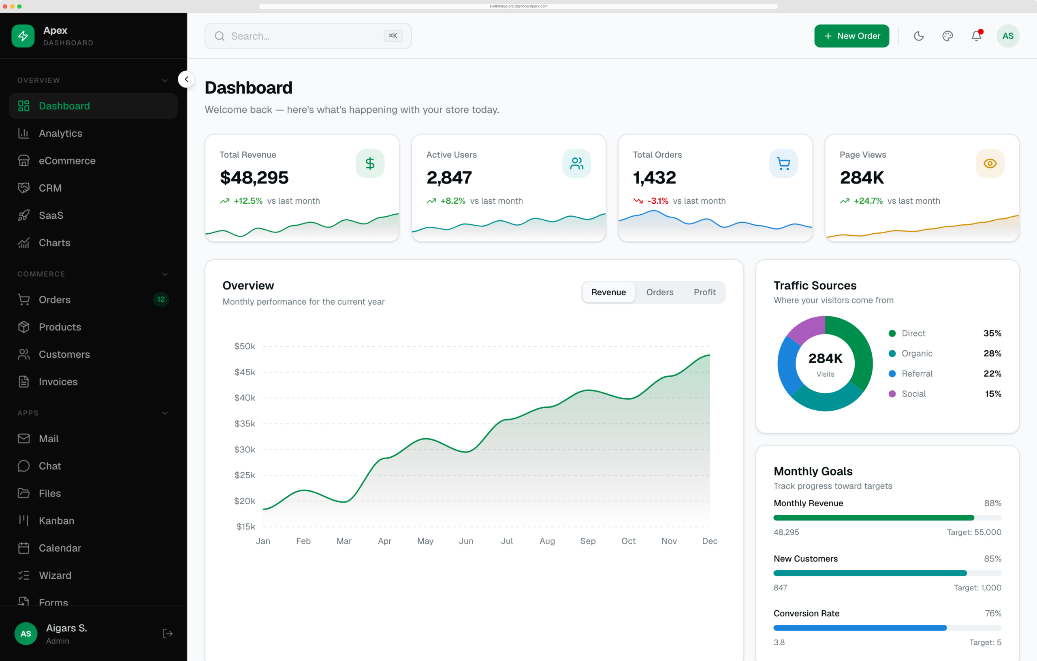Open the Wizard page
Screen dimensions: 1037x661
tap(93, 575)
